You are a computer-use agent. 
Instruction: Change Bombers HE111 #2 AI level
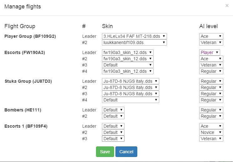(211, 116)
